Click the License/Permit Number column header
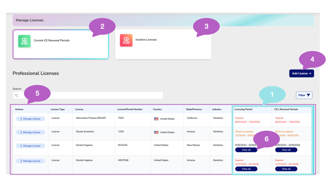This screenshot has width=329, height=182. point(130,109)
